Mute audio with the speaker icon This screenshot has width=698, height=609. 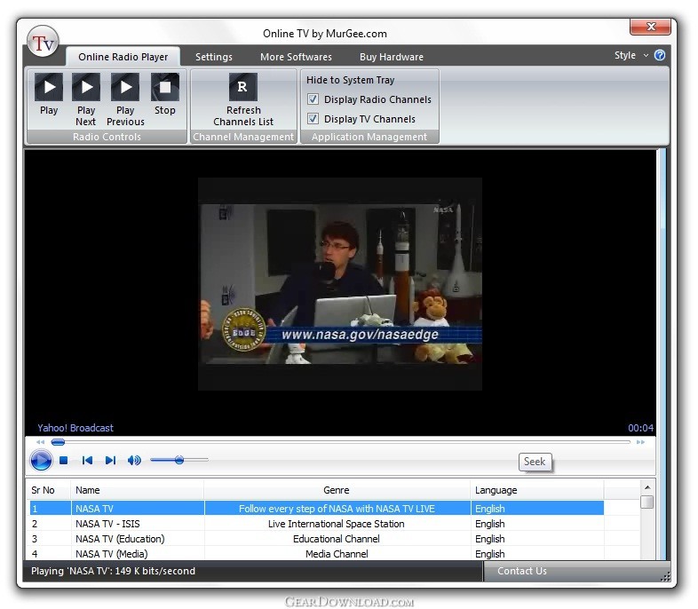click(134, 460)
